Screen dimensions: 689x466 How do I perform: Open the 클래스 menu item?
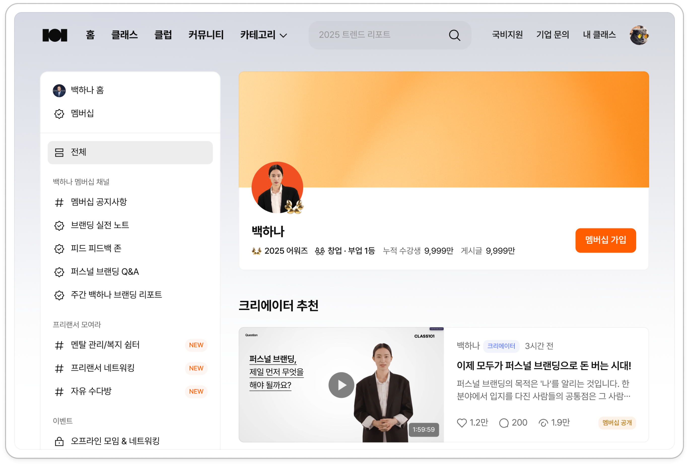pyautogui.click(x=124, y=35)
